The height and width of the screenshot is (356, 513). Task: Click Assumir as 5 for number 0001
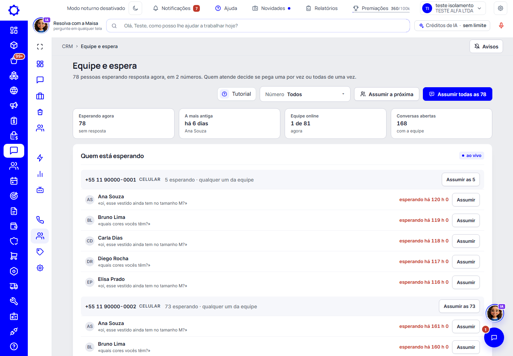point(461,180)
